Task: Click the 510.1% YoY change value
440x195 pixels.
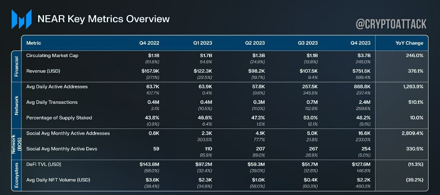Action: (x=416, y=102)
